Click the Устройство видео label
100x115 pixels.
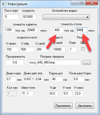tap(65, 11)
